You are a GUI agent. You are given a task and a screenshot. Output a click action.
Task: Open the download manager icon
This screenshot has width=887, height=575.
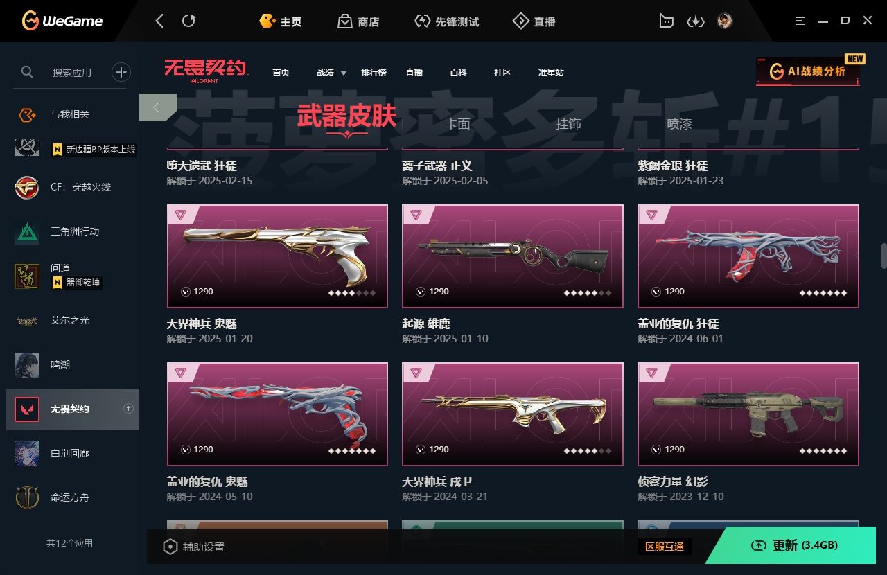pos(695,21)
